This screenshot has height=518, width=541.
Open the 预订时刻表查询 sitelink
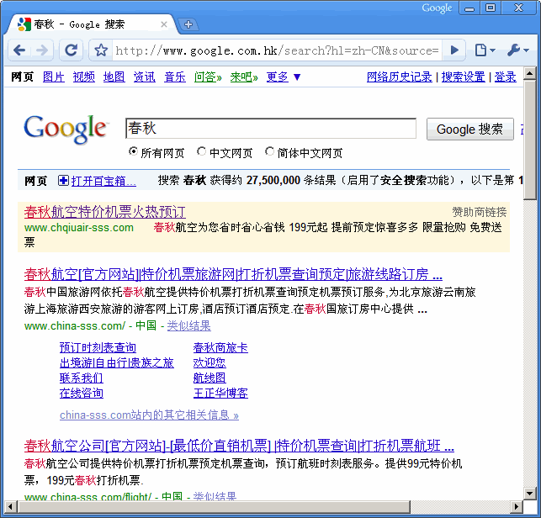pyautogui.click(x=98, y=347)
